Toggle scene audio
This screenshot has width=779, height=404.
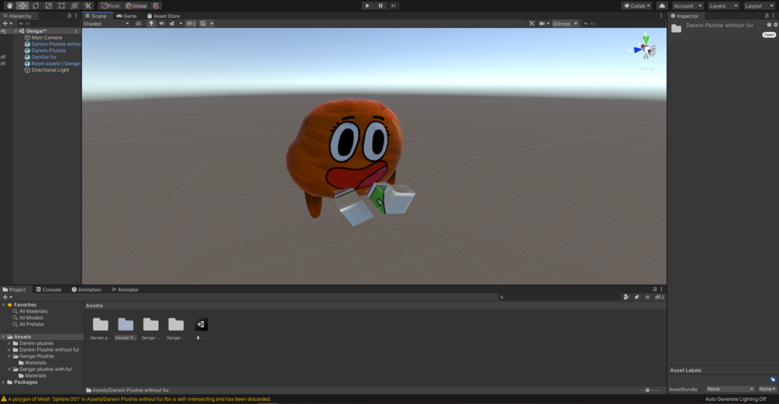click(x=161, y=23)
